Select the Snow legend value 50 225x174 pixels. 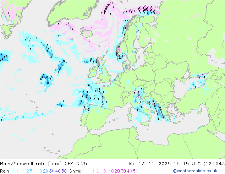pyautogui.click(x=136, y=171)
